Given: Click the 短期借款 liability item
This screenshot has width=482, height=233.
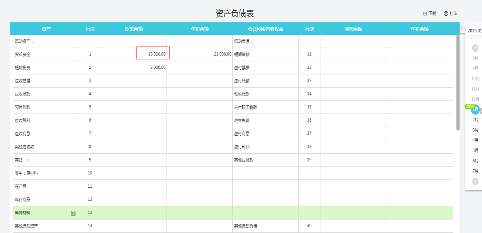Looking at the screenshot, I should (x=242, y=54).
